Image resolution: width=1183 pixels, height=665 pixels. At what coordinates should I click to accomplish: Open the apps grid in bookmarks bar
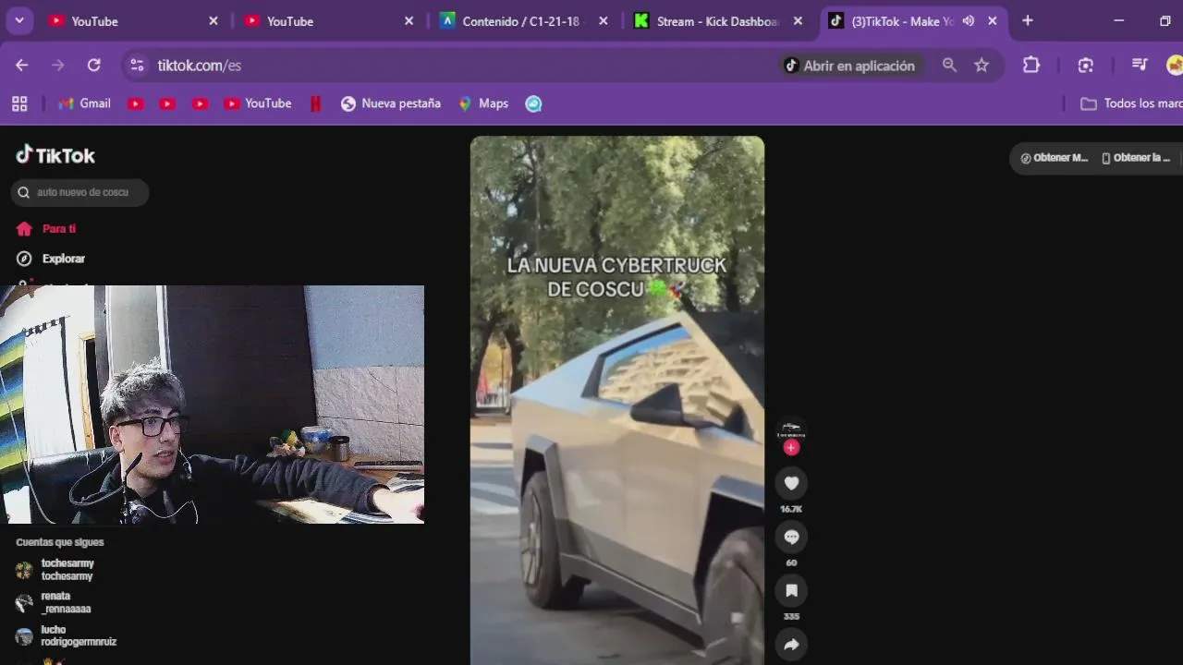(19, 103)
